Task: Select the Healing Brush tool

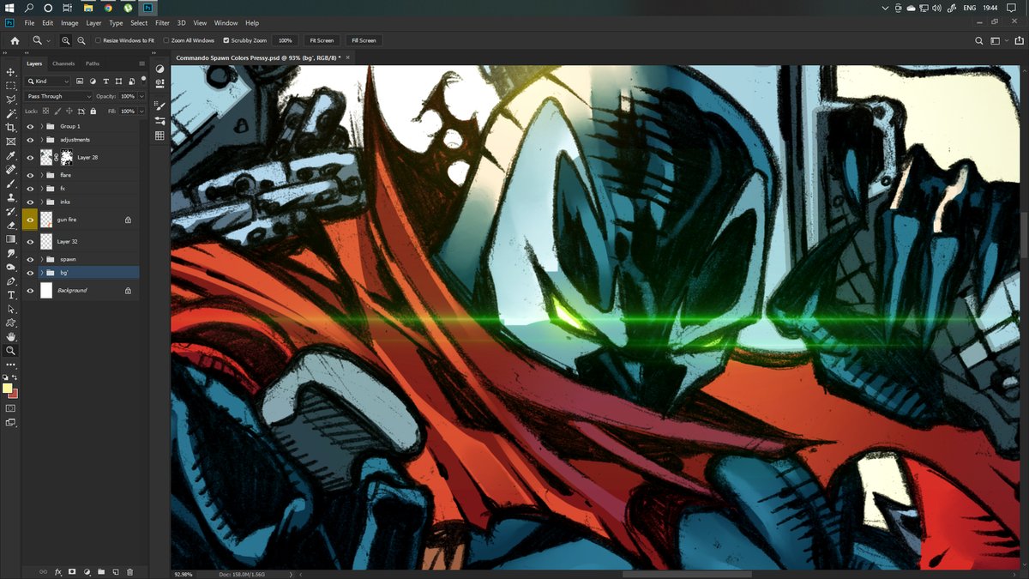Action: pos(11,170)
